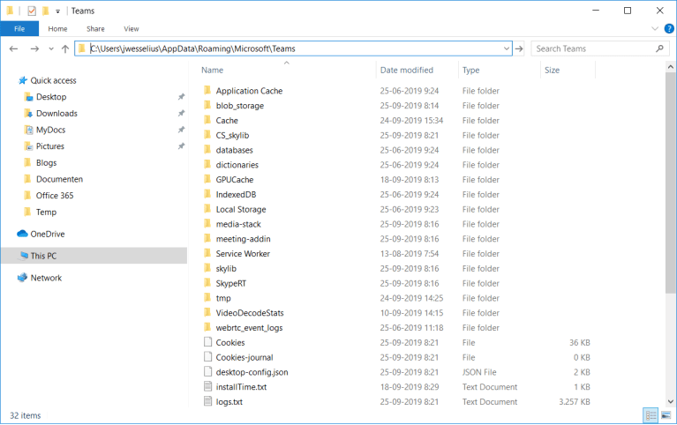
Task: Select the OneDrive cloud icon in sidebar
Action: pos(23,234)
